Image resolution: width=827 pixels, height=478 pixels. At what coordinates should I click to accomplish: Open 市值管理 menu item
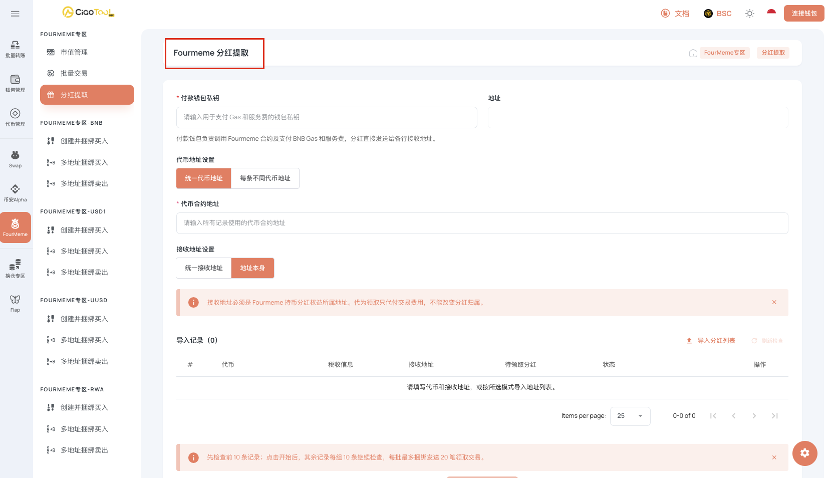(x=87, y=52)
